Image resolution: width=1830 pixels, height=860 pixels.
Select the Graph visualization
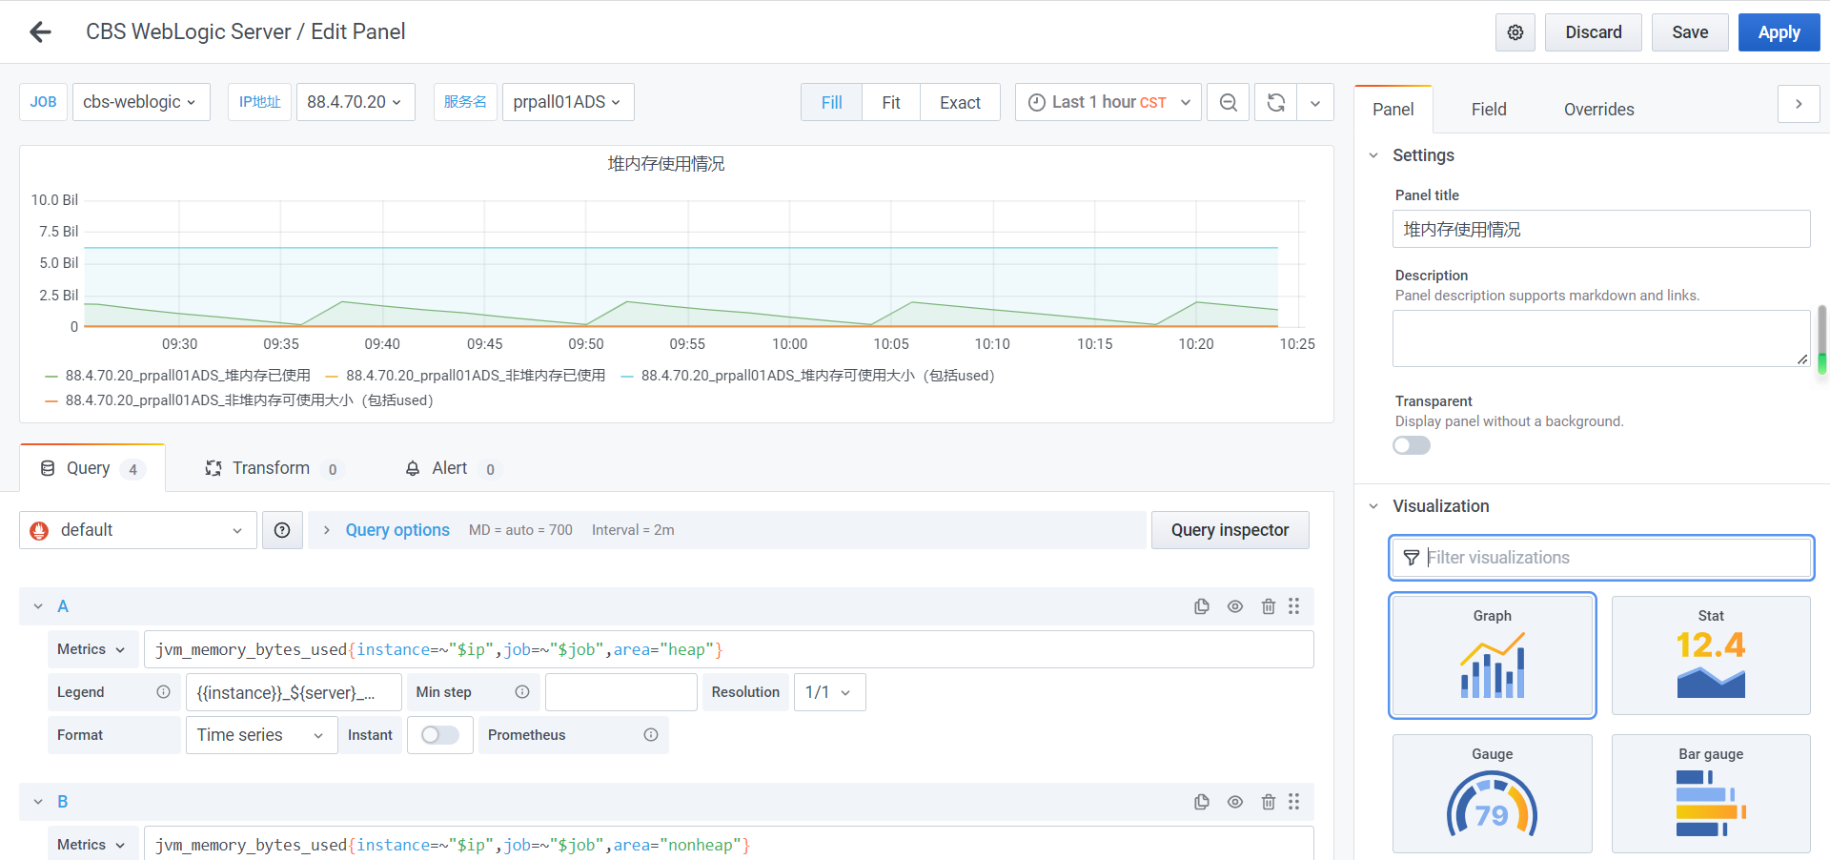point(1493,655)
